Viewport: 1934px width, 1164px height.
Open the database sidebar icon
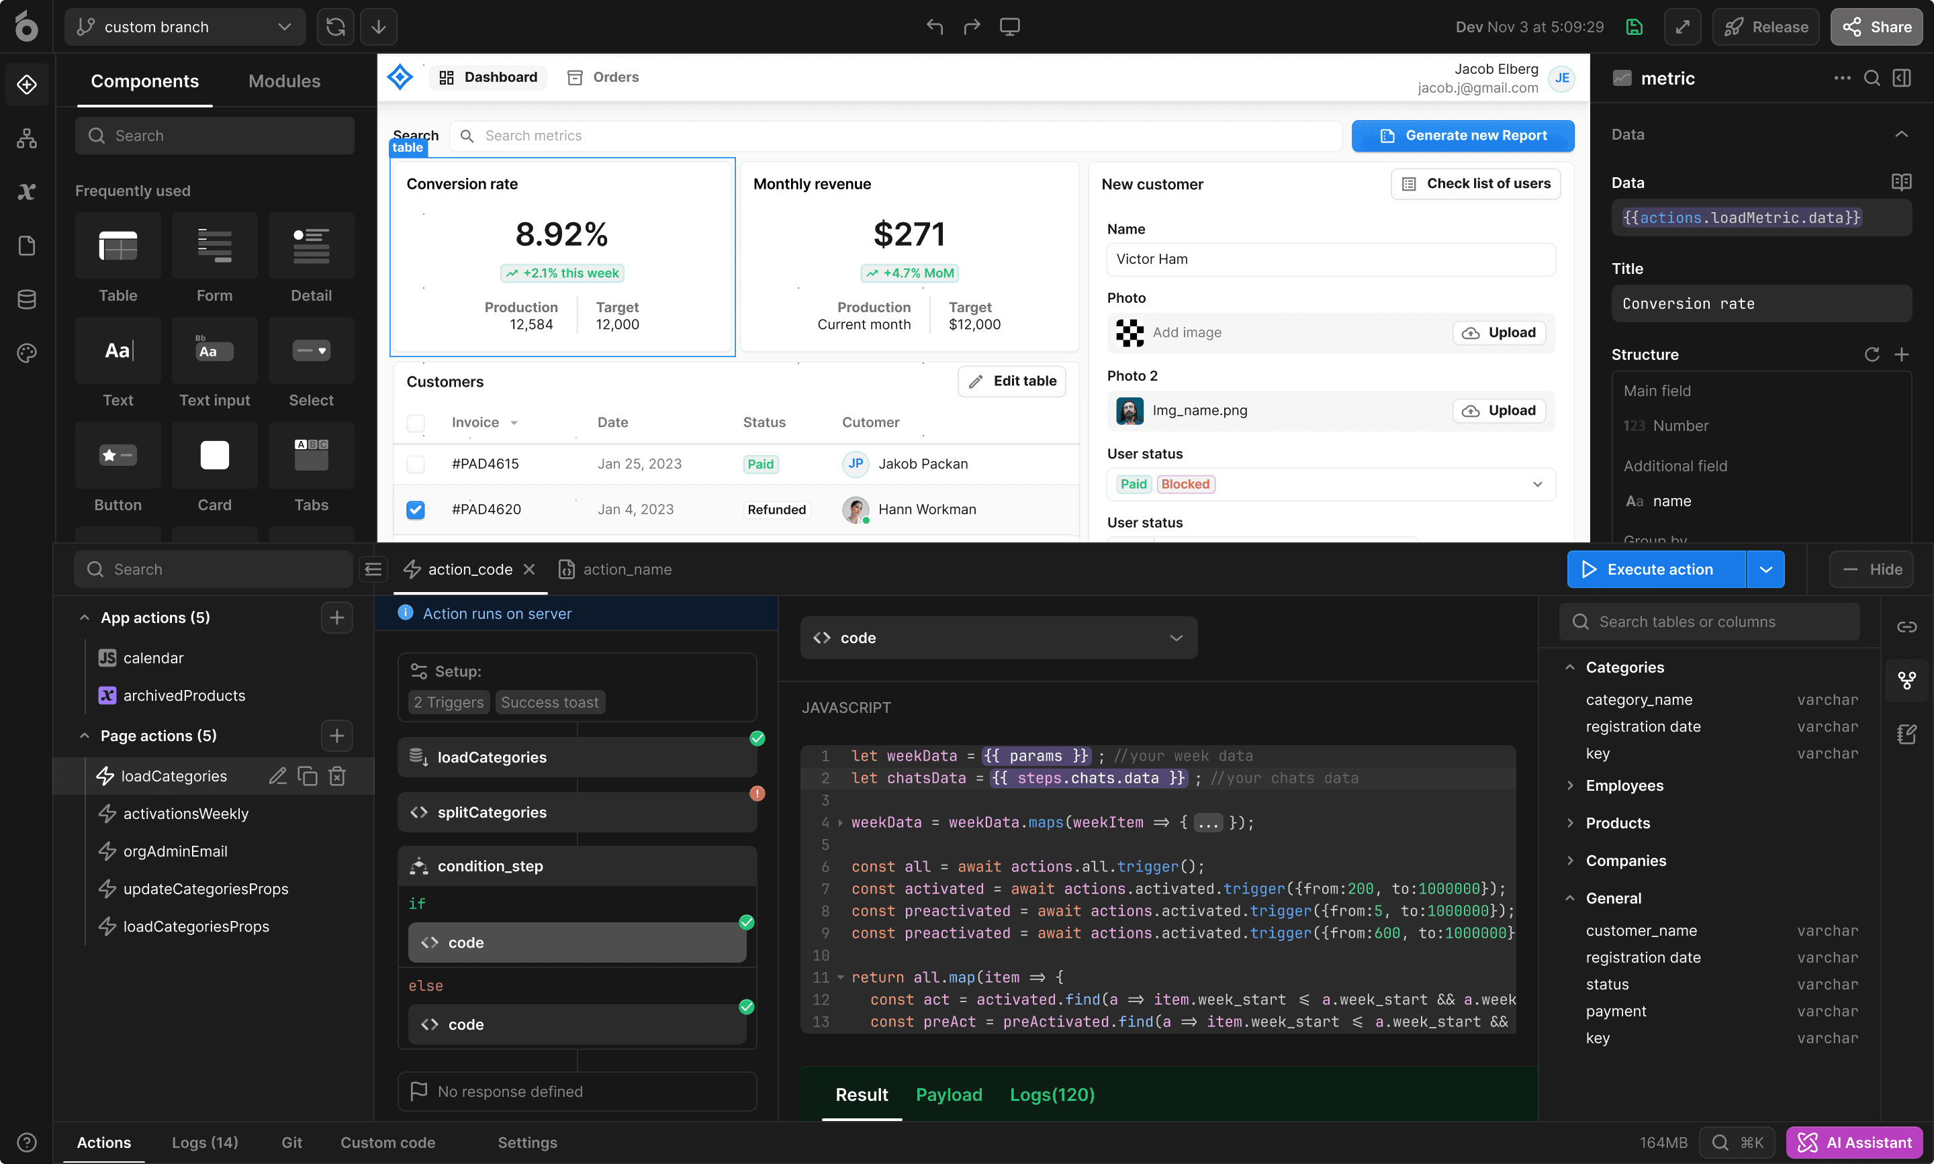[27, 299]
